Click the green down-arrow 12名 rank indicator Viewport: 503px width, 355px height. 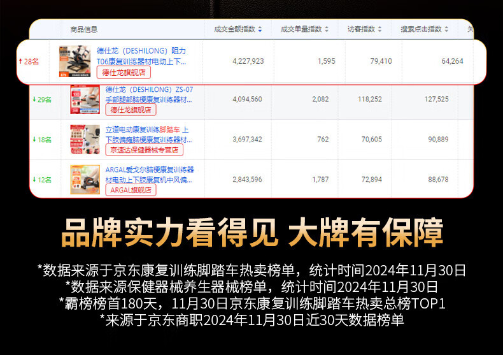pyautogui.click(x=41, y=179)
